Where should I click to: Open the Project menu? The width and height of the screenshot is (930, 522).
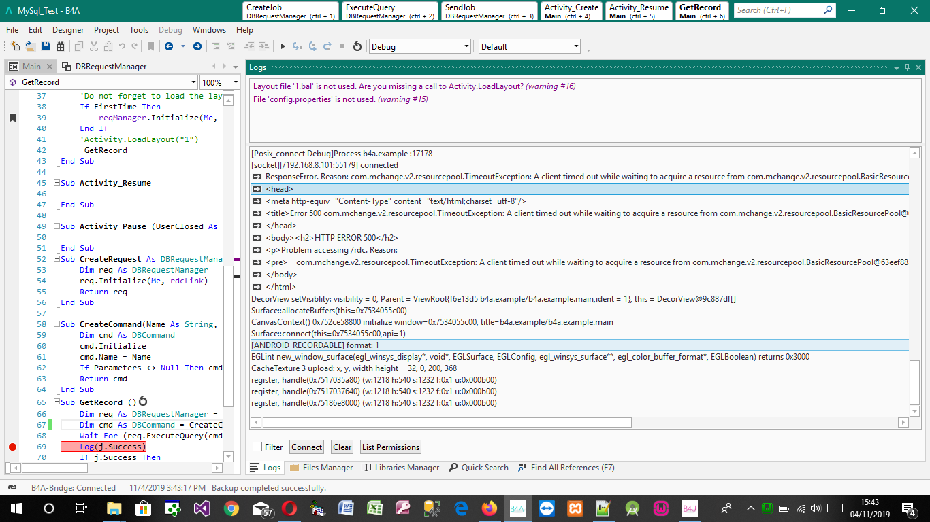[106, 29]
